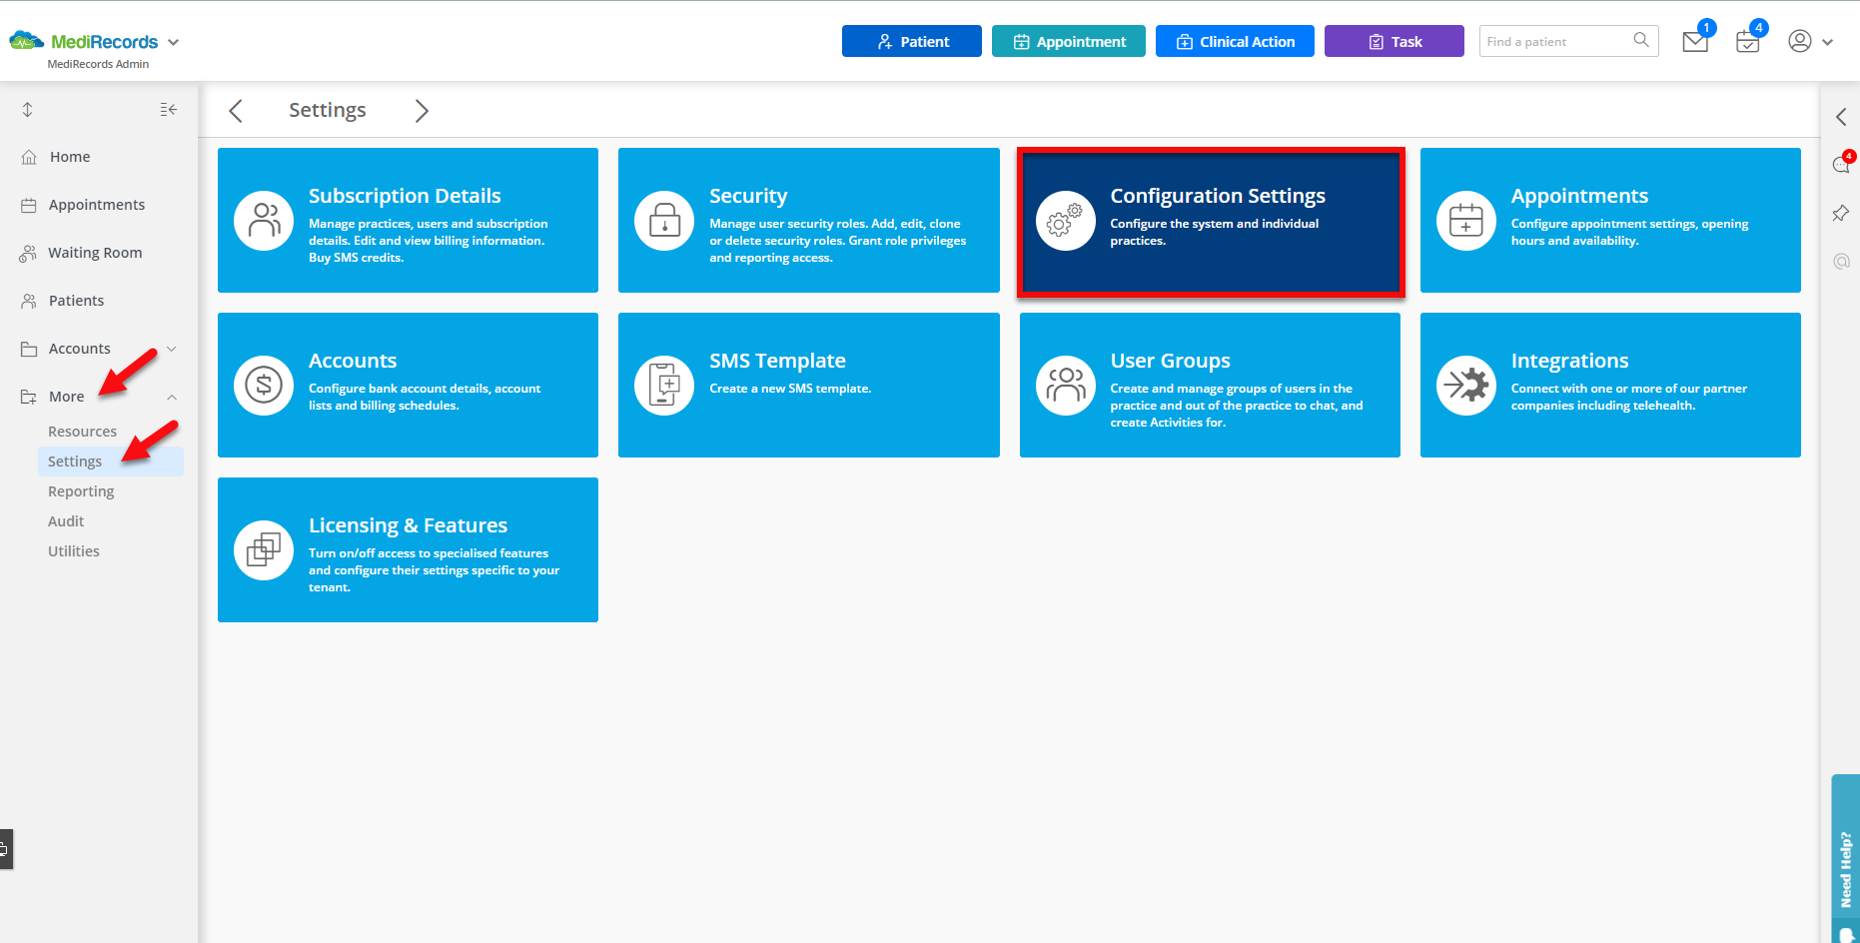Click the Appointment button in the header

coord(1068,41)
